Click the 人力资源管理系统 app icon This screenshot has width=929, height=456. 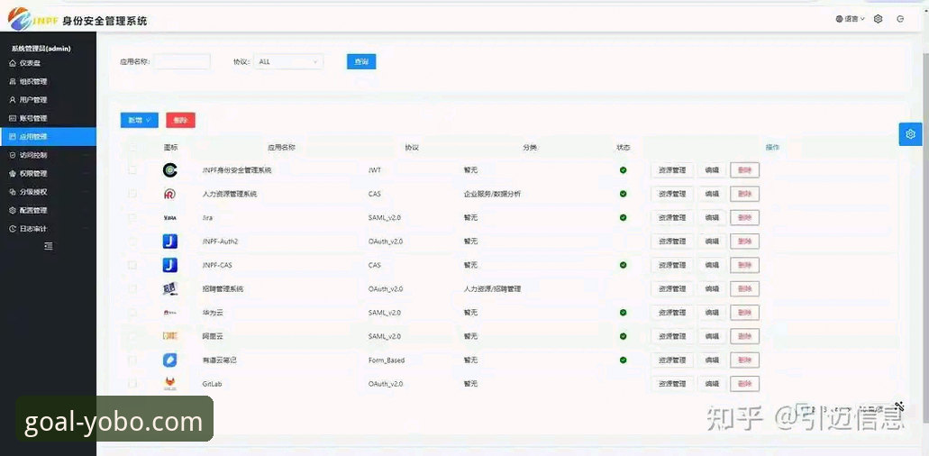coord(170,194)
